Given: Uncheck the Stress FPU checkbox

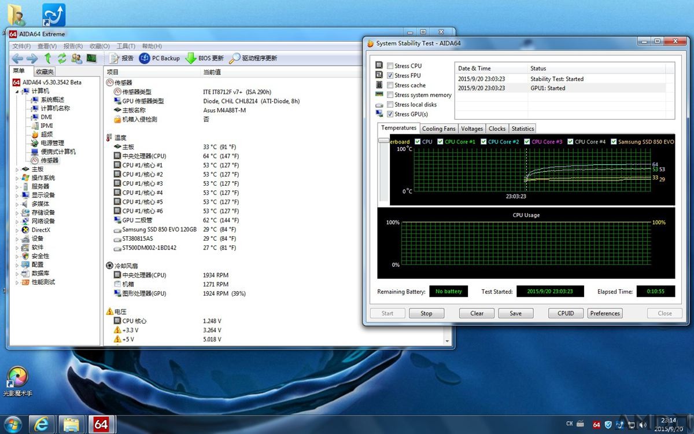Looking at the screenshot, I should pyautogui.click(x=390, y=76).
